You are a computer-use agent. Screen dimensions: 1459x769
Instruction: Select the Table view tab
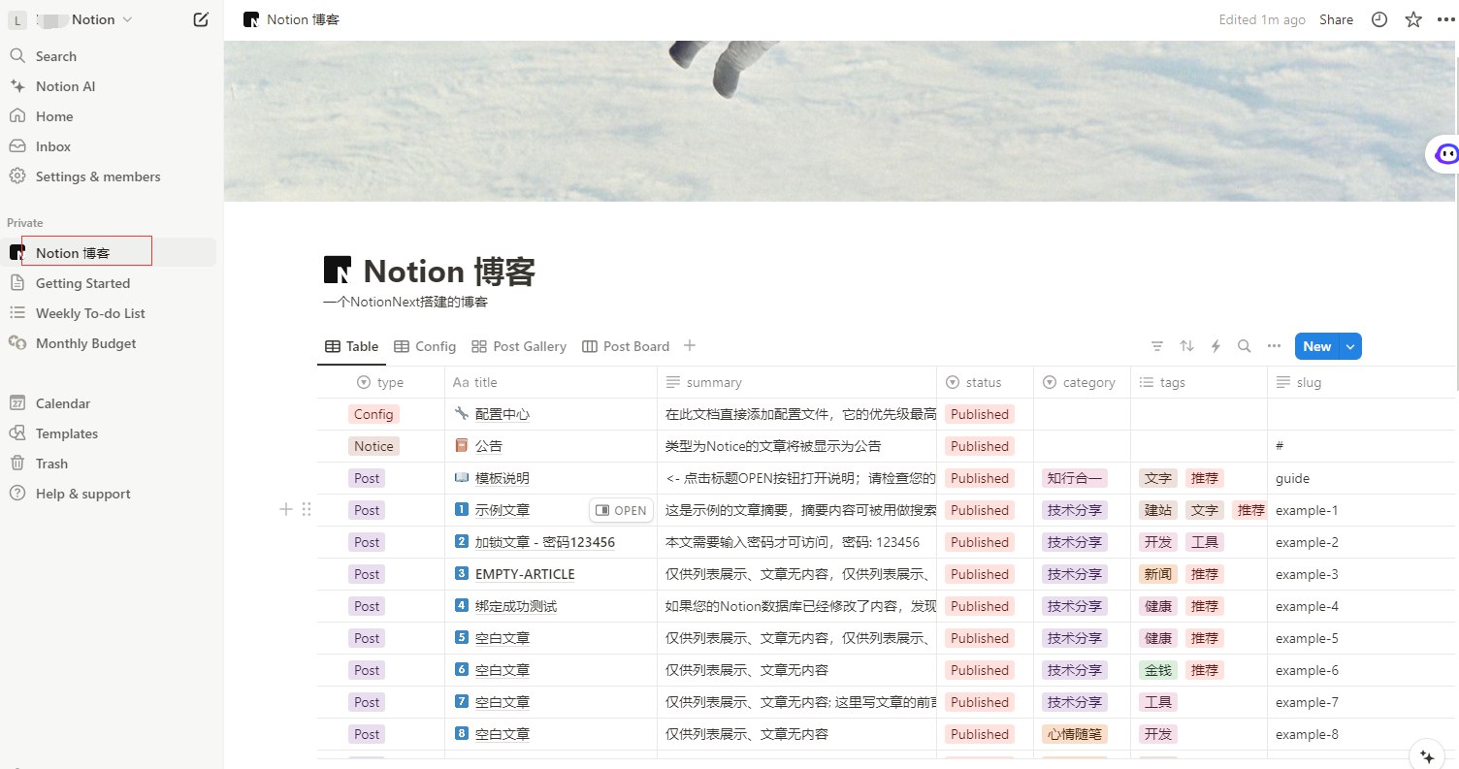point(351,346)
